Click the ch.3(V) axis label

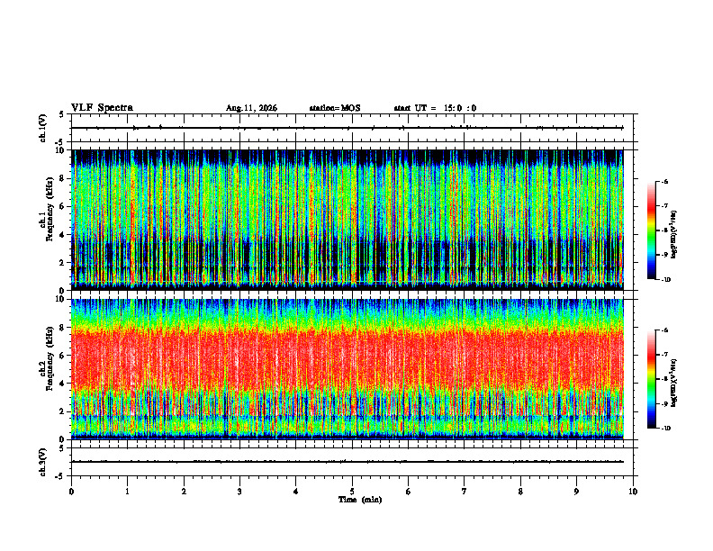pos(43,462)
